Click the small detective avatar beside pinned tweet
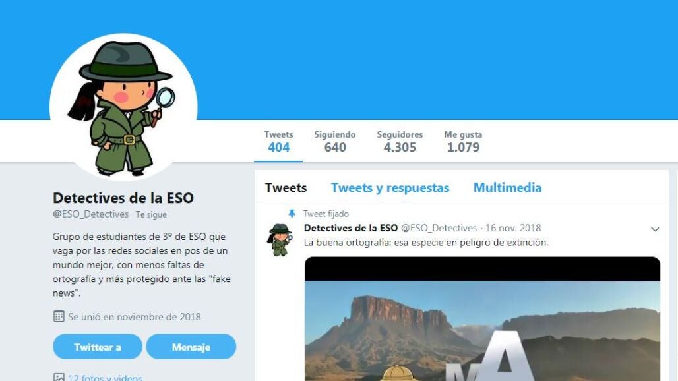This screenshot has height=381, width=678. 280,240
